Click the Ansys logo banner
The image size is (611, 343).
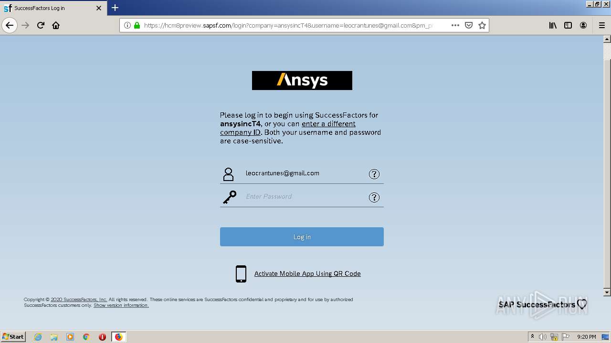[x=302, y=81]
